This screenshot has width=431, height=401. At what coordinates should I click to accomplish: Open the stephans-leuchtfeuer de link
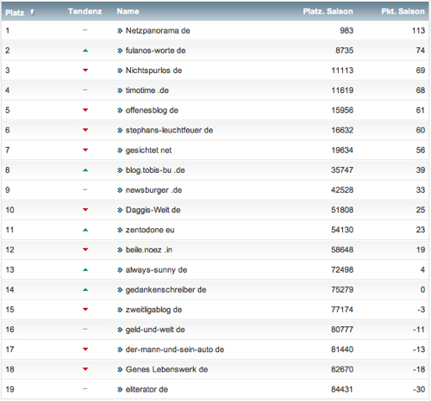tap(169, 130)
